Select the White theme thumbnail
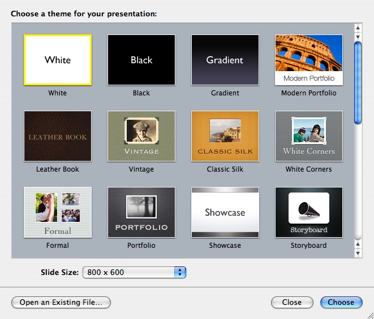374x319 pixels. 58,60
